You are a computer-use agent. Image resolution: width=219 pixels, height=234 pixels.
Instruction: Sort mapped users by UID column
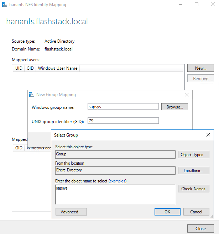pyautogui.click(x=19, y=68)
